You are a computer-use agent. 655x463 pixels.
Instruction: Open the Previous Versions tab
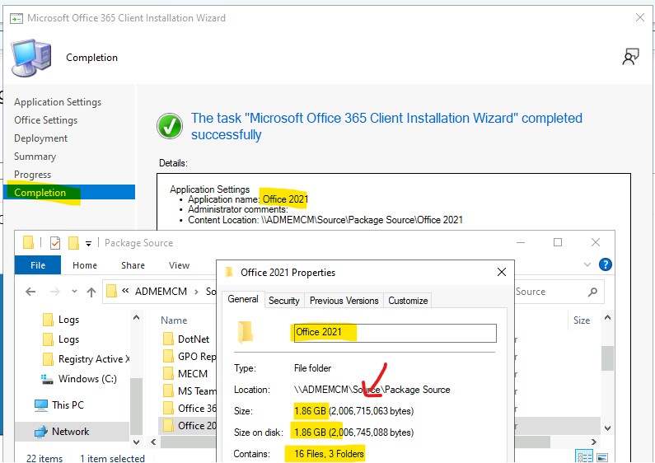344,301
